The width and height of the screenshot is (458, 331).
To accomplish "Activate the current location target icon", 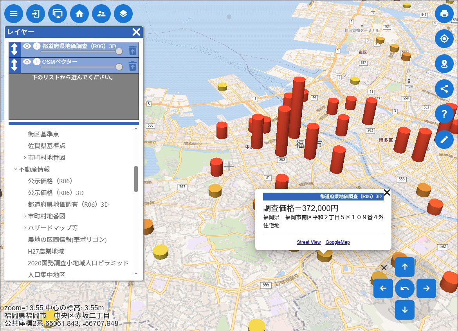I will coord(444,39).
